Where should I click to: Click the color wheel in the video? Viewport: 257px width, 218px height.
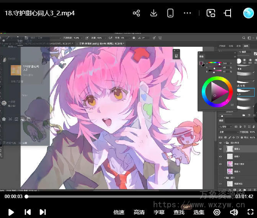(x=217, y=91)
